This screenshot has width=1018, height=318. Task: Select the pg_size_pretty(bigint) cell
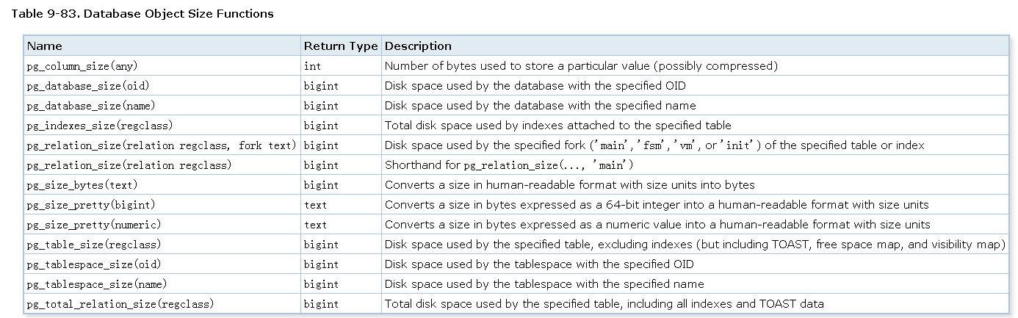coord(90,205)
